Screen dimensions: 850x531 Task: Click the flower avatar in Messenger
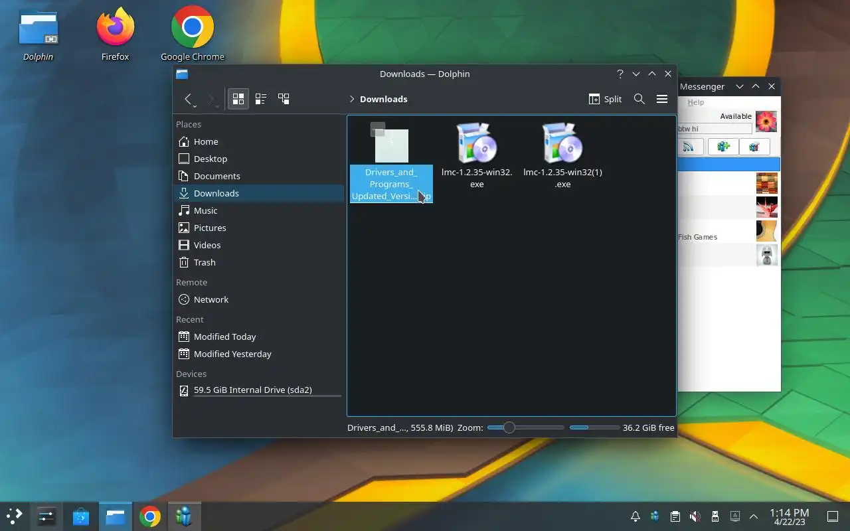coord(766,122)
